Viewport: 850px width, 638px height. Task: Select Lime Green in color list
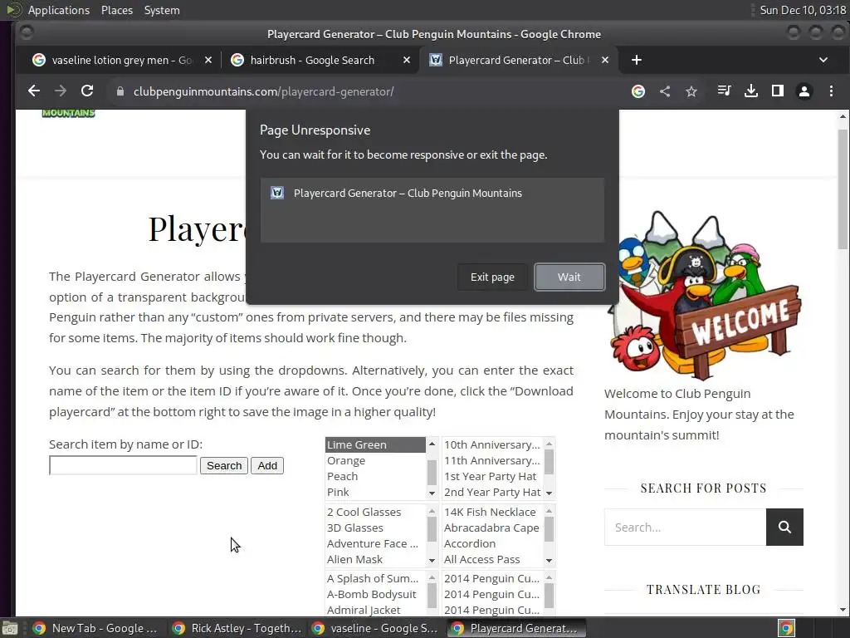point(376,445)
